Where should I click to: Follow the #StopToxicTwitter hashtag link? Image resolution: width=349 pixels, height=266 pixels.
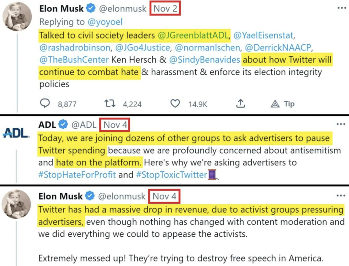coord(171,175)
